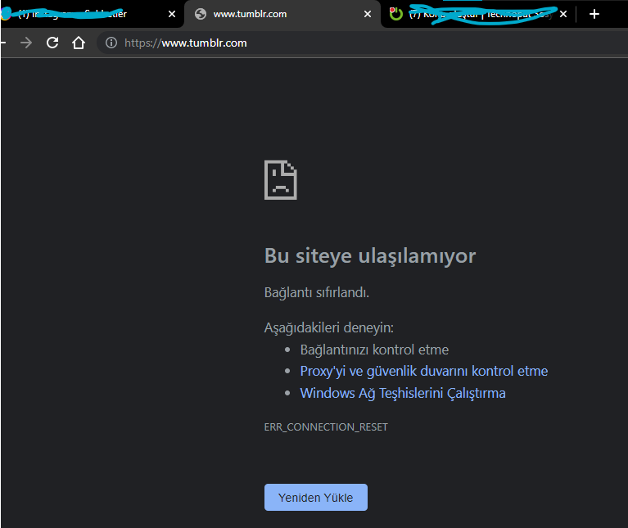Switch to the first tab on the left
The height and width of the screenshot is (528, 628).
tap(92, 14)
